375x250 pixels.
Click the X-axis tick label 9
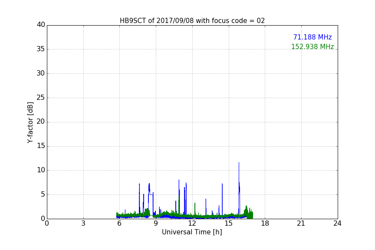156,224
